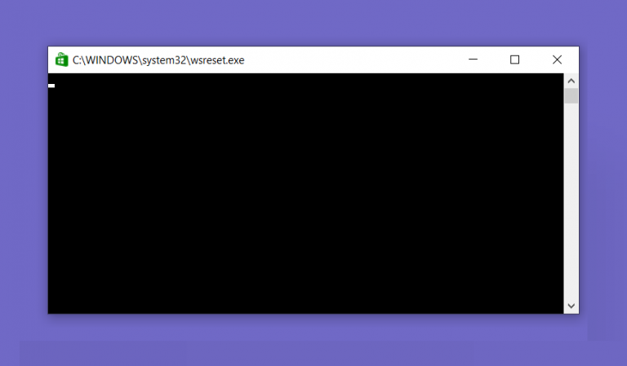The image size is (627, 366).
Task: Click the purple desktop below the console window
Action: point(313,339)
